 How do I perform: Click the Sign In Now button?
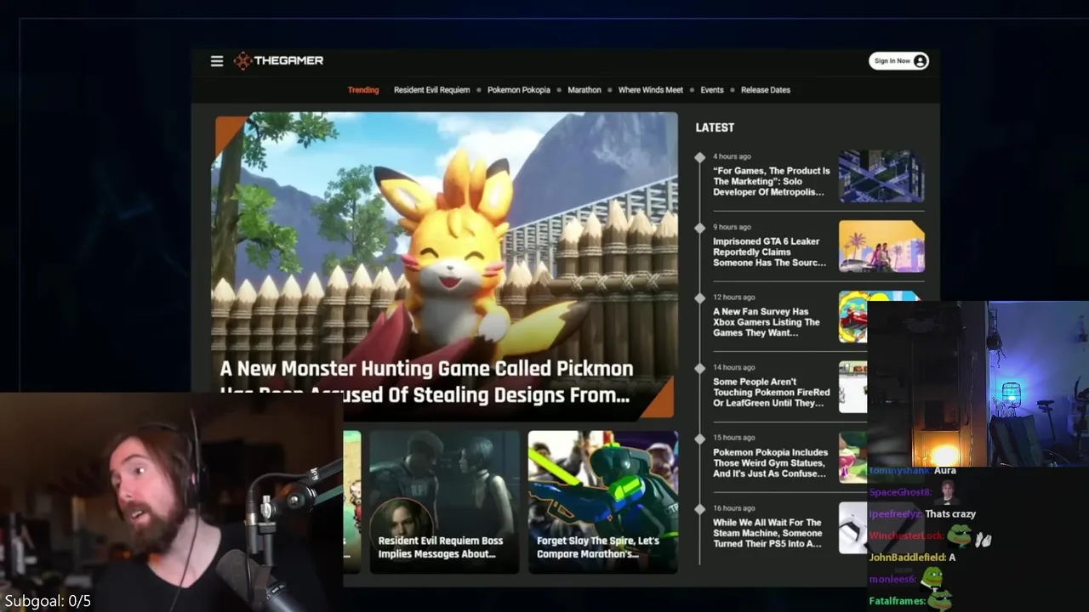tap(898, 60)
